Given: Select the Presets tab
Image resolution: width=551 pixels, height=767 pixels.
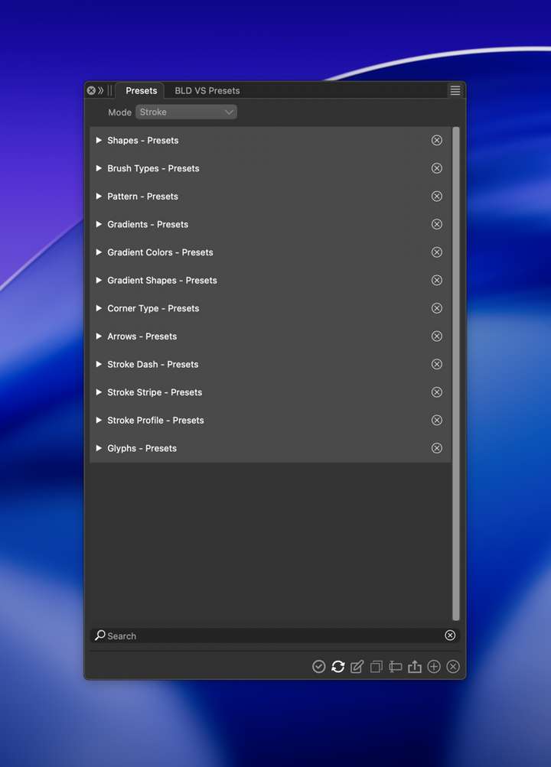Looking at the screenshot, I should coord(141,90).
